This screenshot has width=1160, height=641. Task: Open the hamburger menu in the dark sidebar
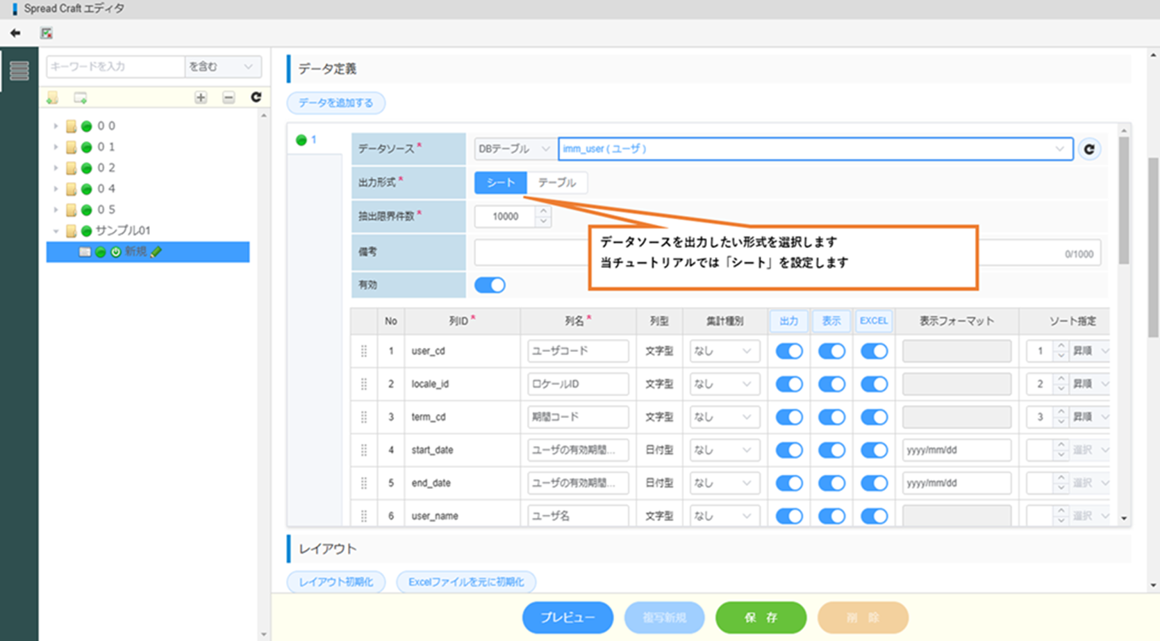(19, 70)
